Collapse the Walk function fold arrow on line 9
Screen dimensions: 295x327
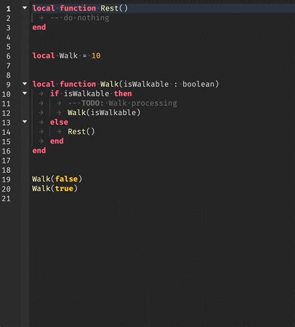[x=25, y=84]
